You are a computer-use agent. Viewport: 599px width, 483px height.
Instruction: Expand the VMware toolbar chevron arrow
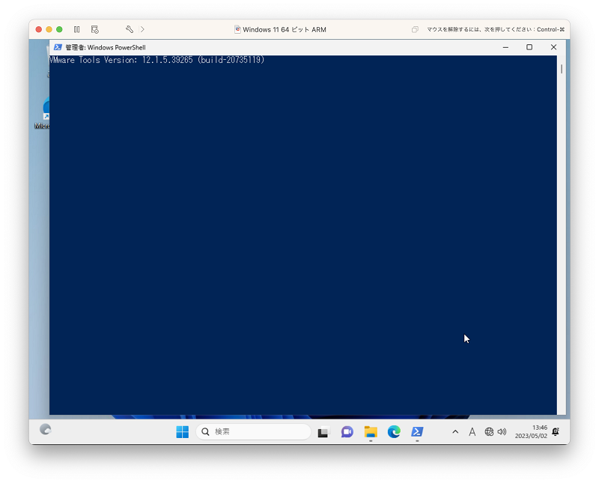tap(142, 29)
